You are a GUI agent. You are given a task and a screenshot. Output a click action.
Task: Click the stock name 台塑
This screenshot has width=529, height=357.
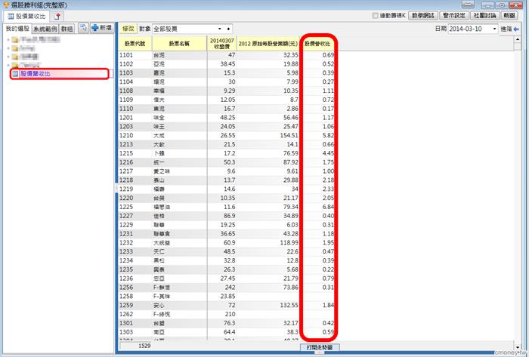tap(159, 323)
